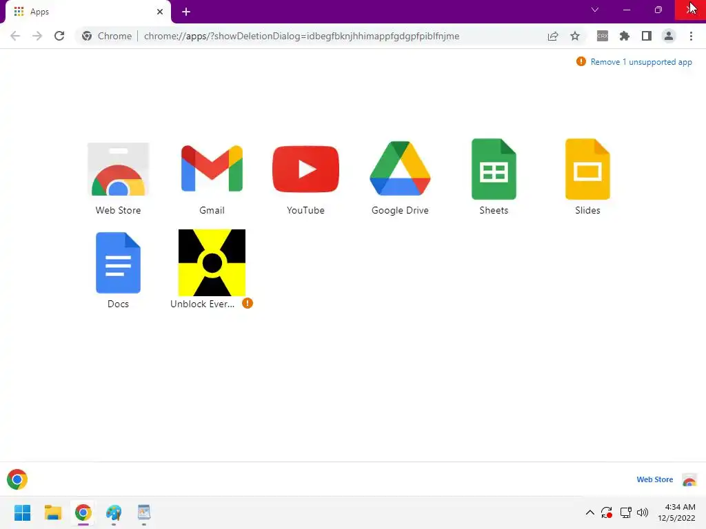Click the CRX extension icon
The width and height of the screenshot is (706, 529).
click(603, 36)
